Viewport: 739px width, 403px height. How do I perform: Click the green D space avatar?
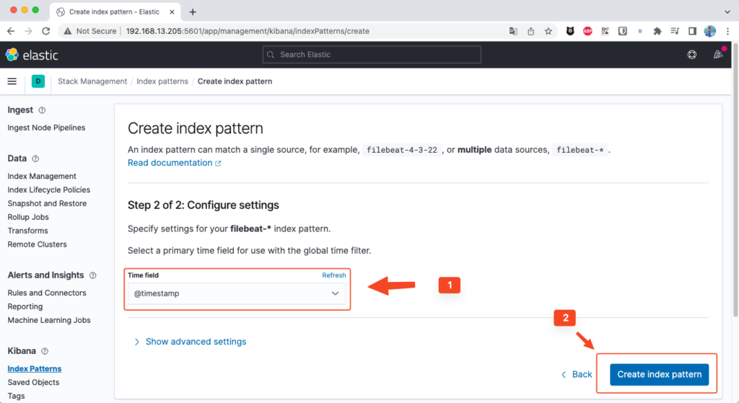click(38, 81)
